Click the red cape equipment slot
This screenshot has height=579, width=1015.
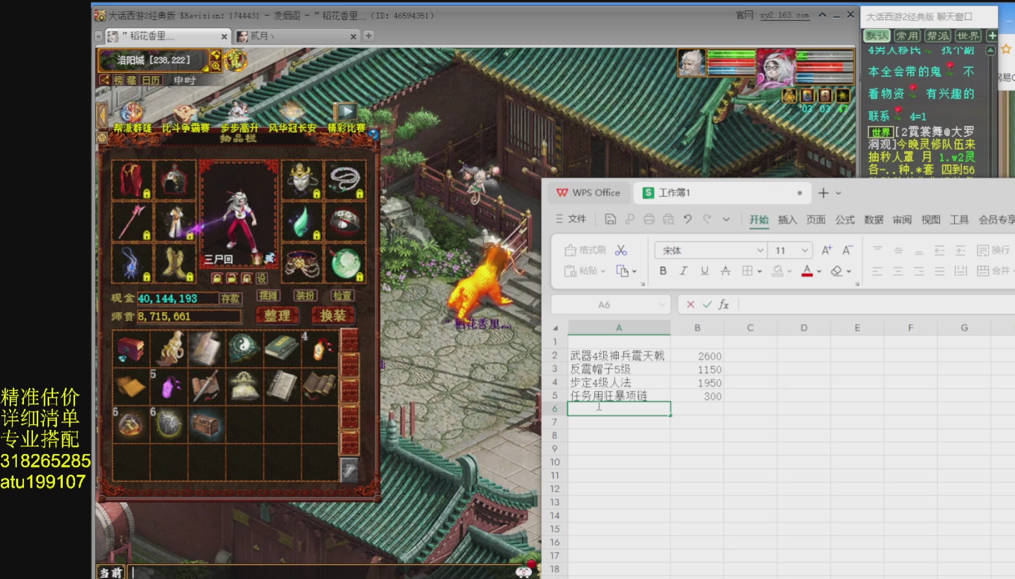132,179
